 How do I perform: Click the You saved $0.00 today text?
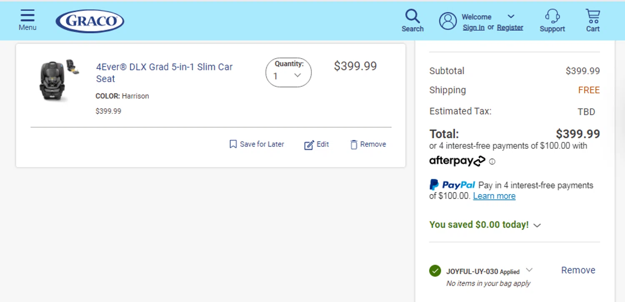pyautogui.click(x=479, y=225)
